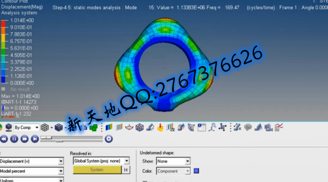
Task: Click the reset arrow beside System button
Action: click(126, 170)
